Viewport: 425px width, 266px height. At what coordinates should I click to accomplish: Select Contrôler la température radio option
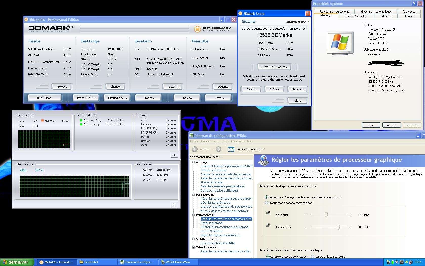point(313,257)
